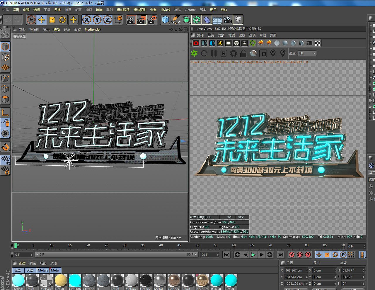Open the material manager 创建 menu
The height and width of the screenshot is (290, 375).
pos(22,263)
